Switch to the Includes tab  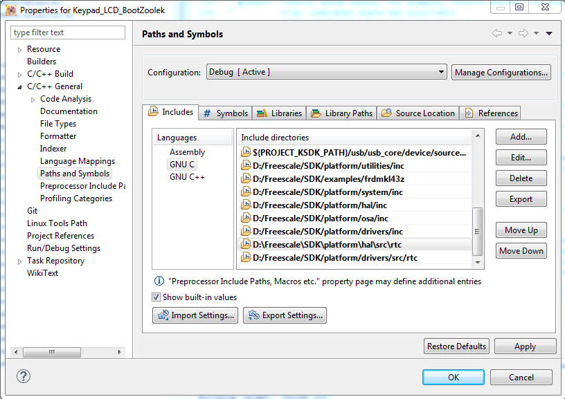pyautogui.click(x=170, y=112)
